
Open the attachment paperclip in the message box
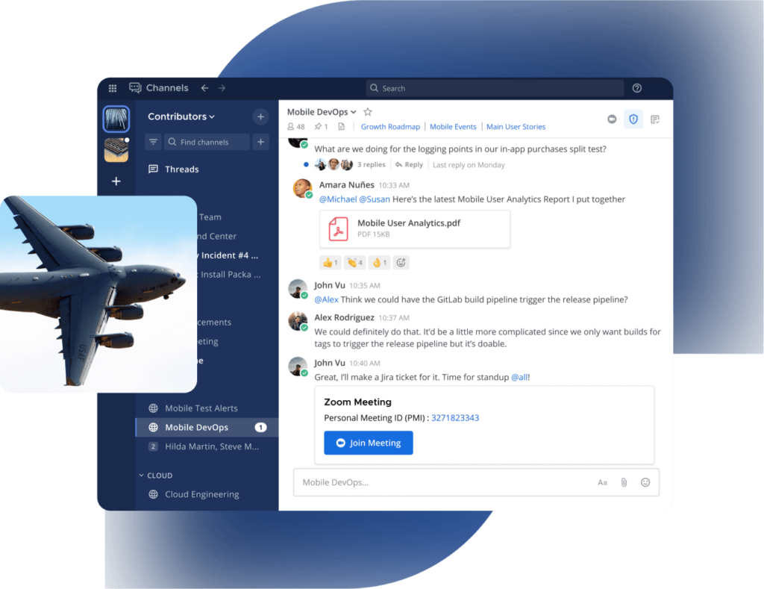click(x=624, y=482)
